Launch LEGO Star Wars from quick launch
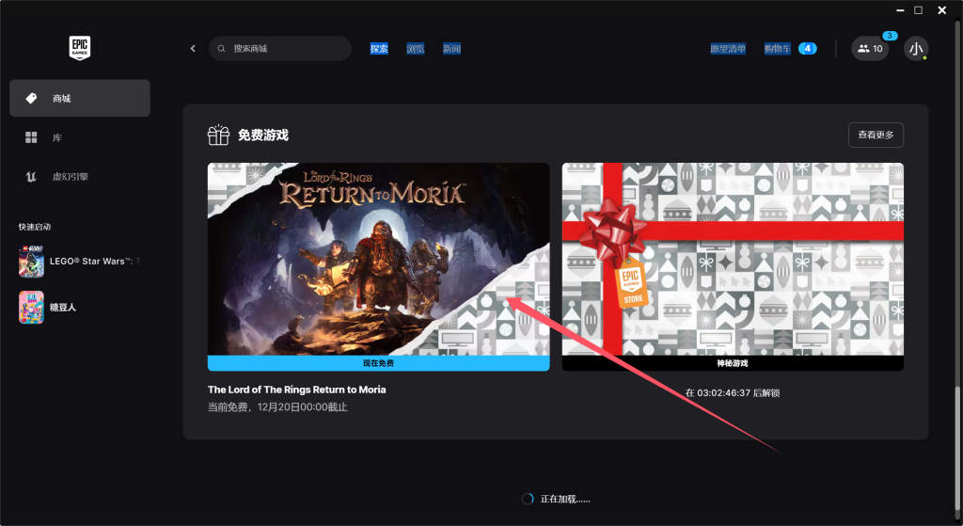Viewport: 963px width, 526px height. point(31,262)
